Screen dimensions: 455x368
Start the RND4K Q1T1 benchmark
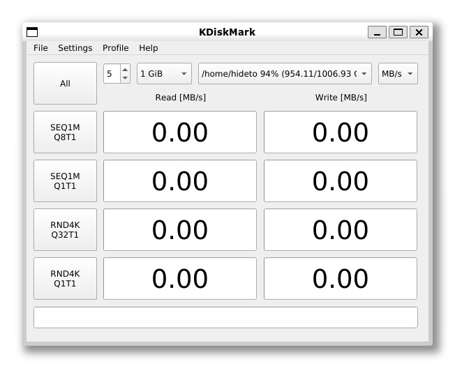tap(65, 279)
